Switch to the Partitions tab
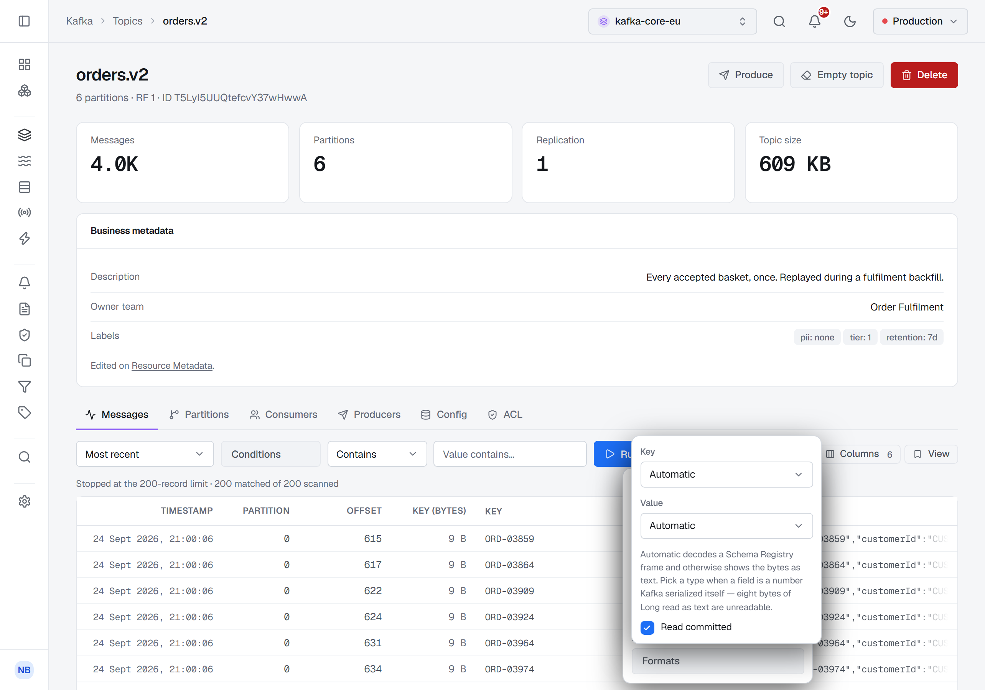The width and height of the screenshot is (985, 690). pos(199,414)
